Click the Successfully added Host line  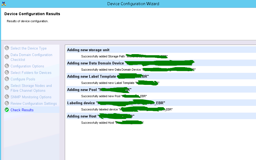pos(112,123)
